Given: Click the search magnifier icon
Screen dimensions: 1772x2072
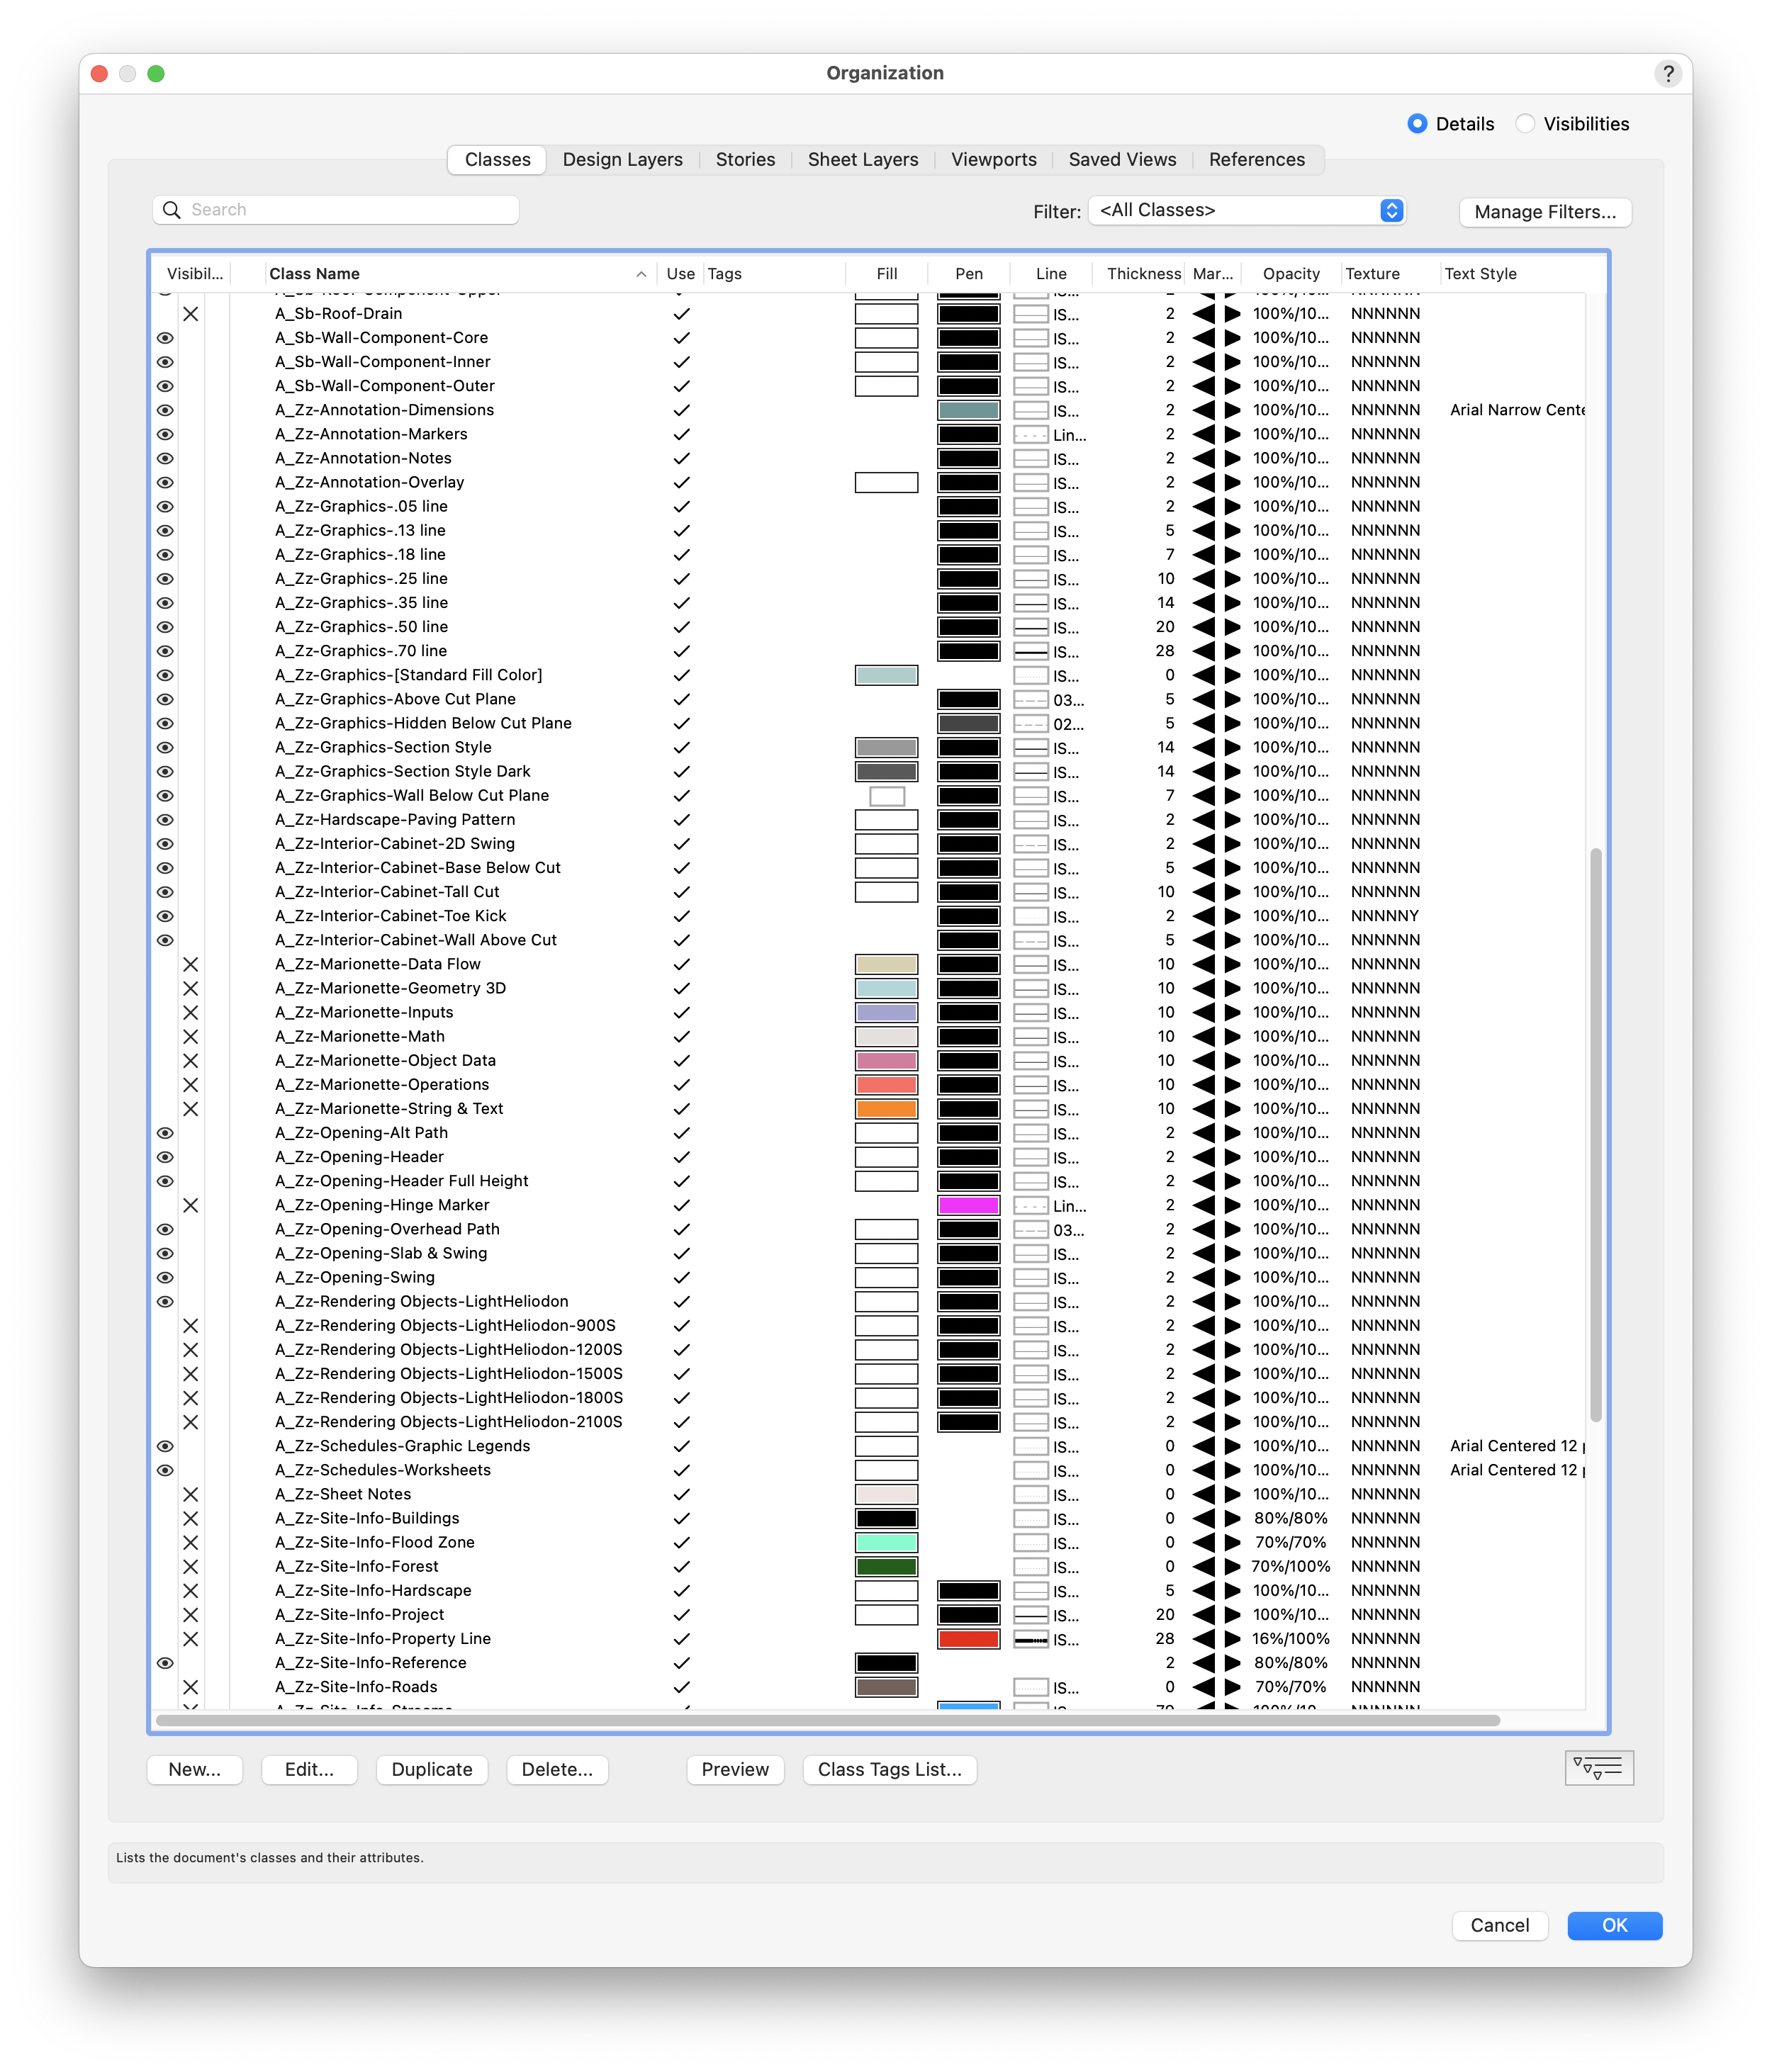Looking at the screenshot, I should click(x=172, y=210).
